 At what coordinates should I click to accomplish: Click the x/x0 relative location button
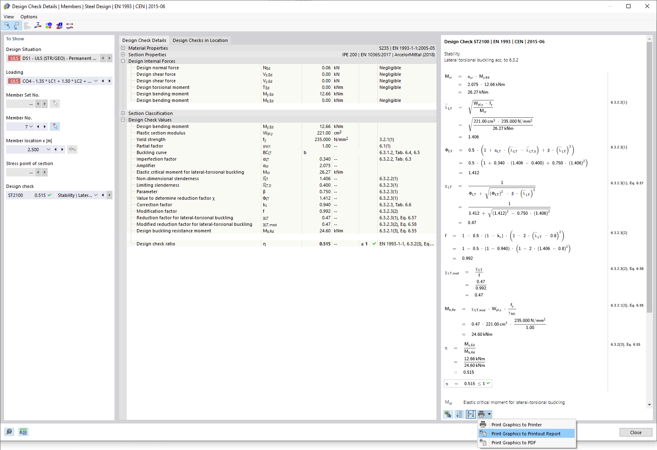tap(72, 149)
